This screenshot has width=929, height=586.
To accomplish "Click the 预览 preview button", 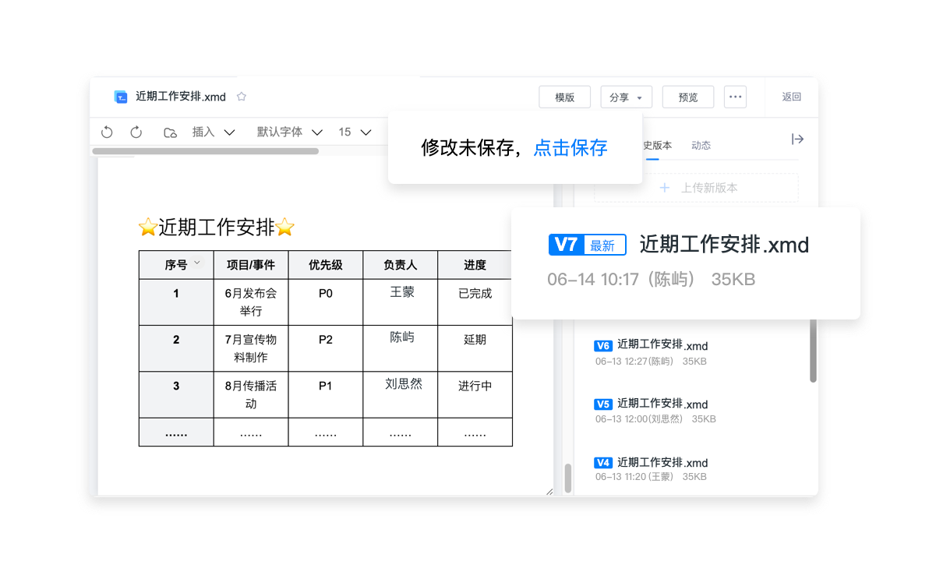I will tap(687, 97).
